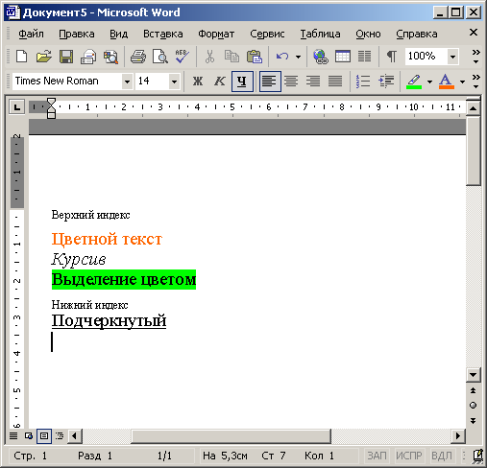Toggle underline formatting button Ч

242,82
